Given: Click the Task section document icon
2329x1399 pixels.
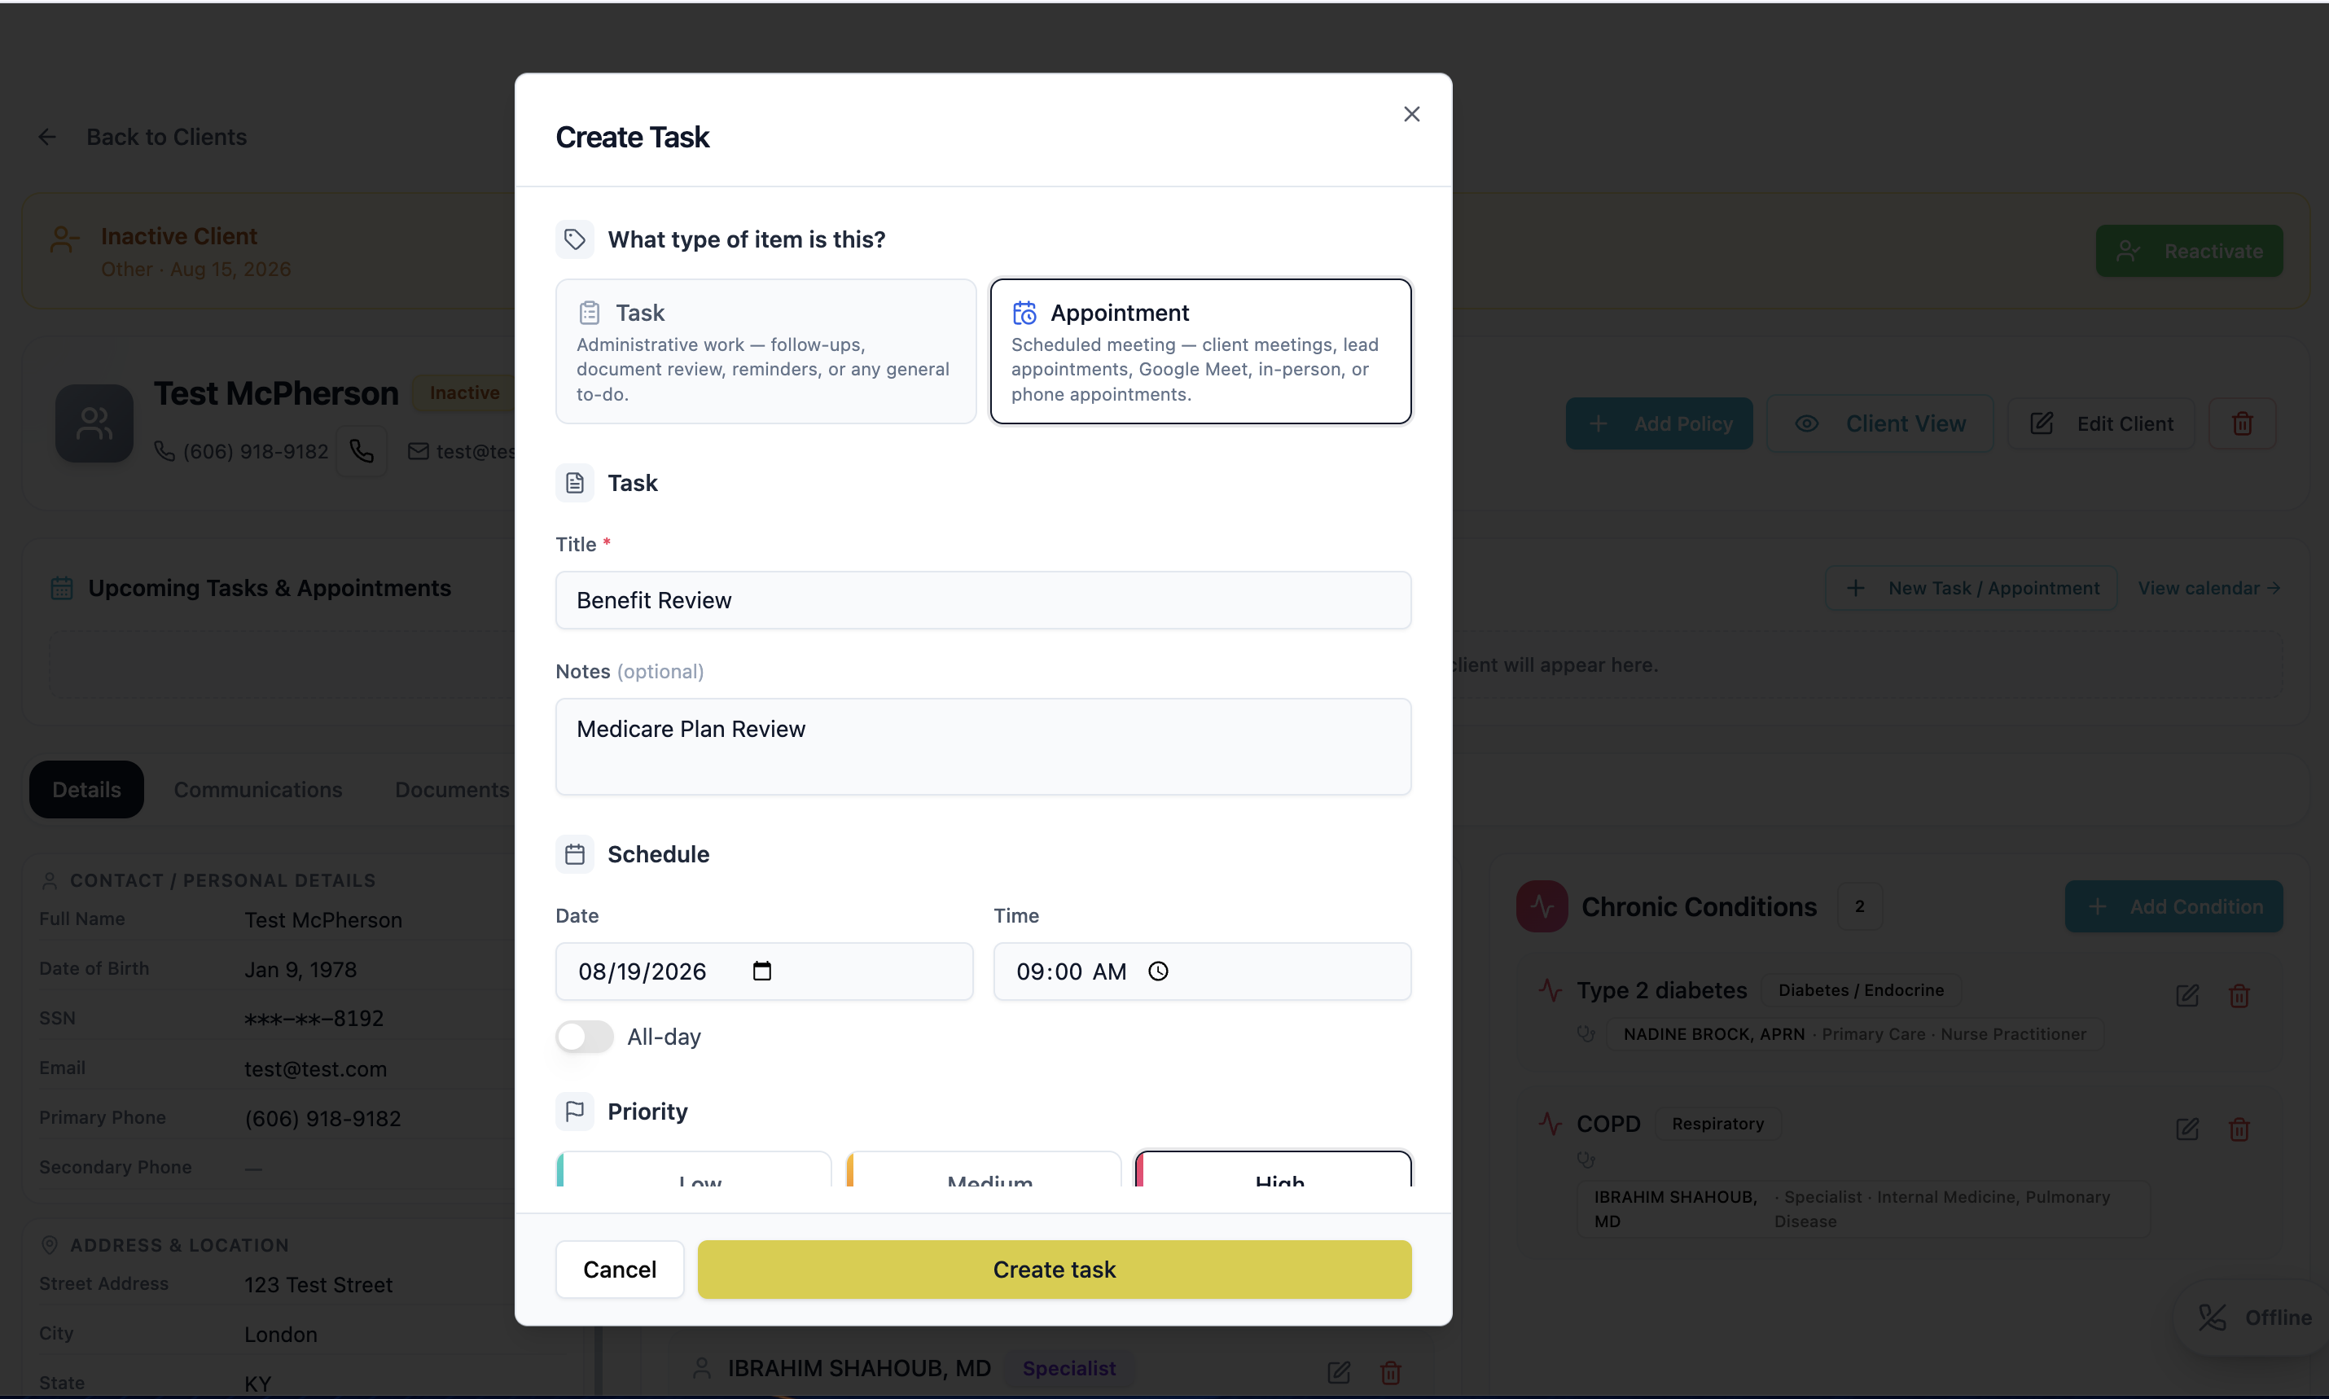Looking at the screenshot, I should pyautogui.click(x=575, y=484).
